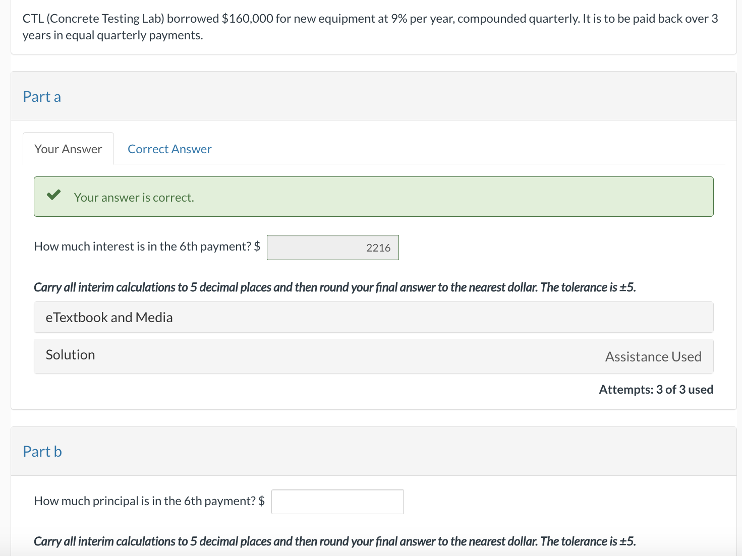
Task: Click the Assistance Used label
Action: coord(653,357)
